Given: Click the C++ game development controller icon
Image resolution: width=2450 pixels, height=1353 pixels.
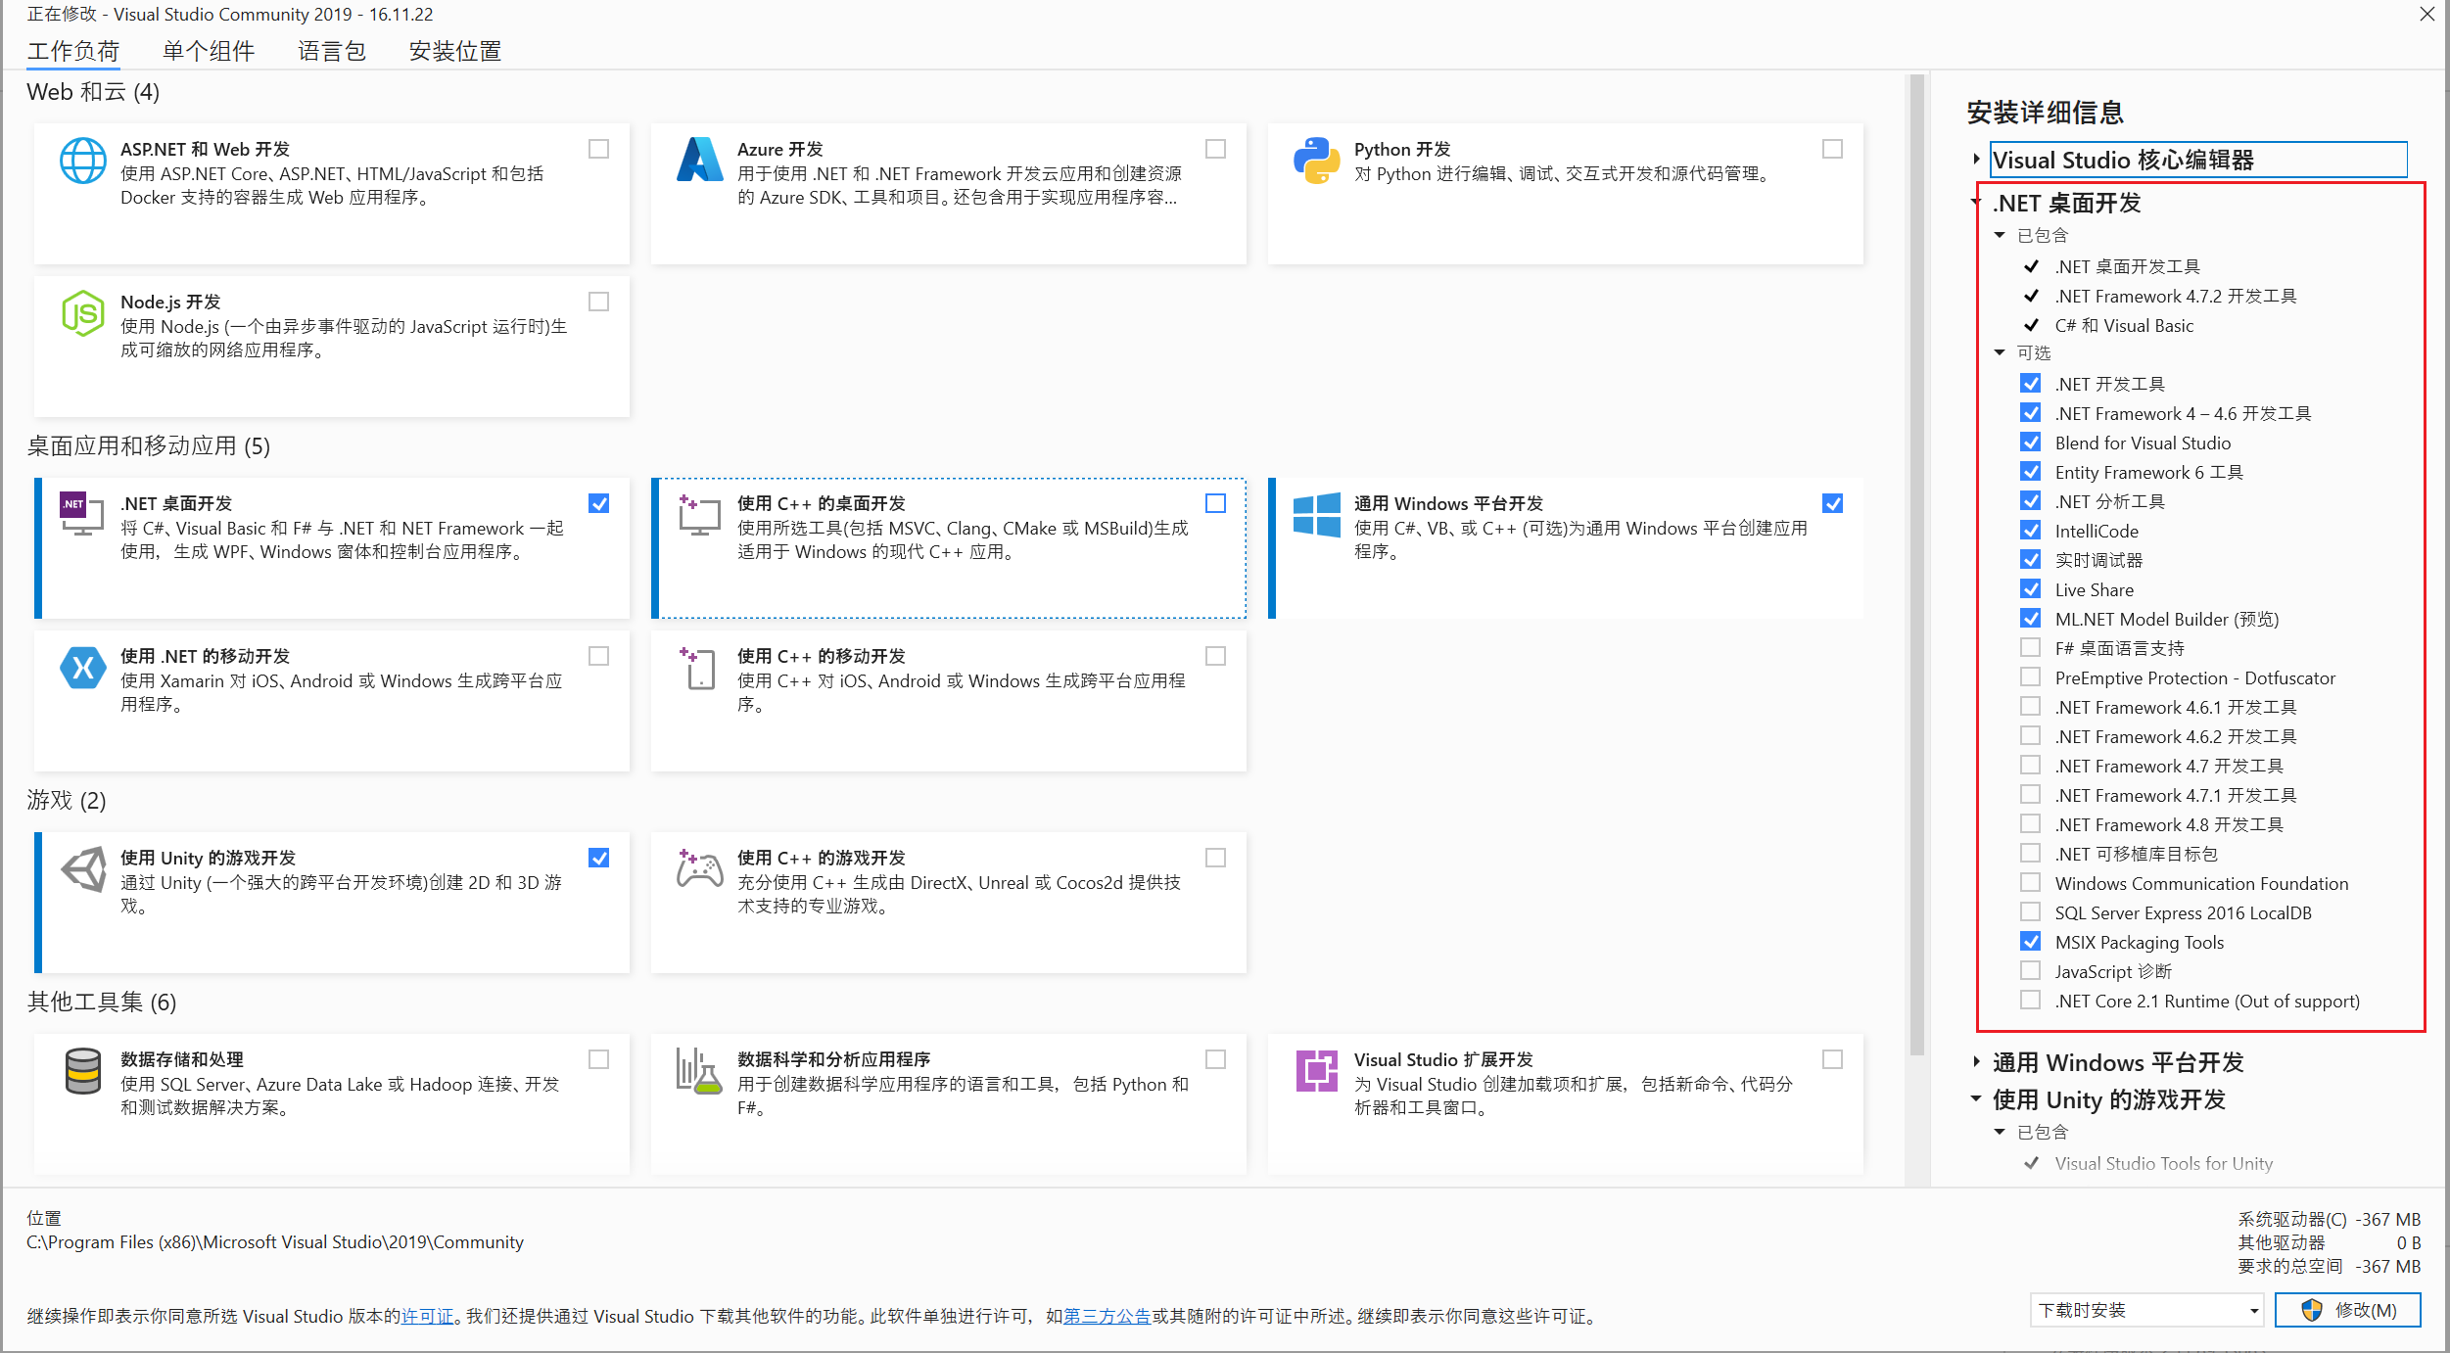Looking at the screenshot, I should pyautogui.click(x=699, y=868).
